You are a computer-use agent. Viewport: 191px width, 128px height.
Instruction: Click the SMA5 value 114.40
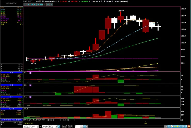point(19,8)
